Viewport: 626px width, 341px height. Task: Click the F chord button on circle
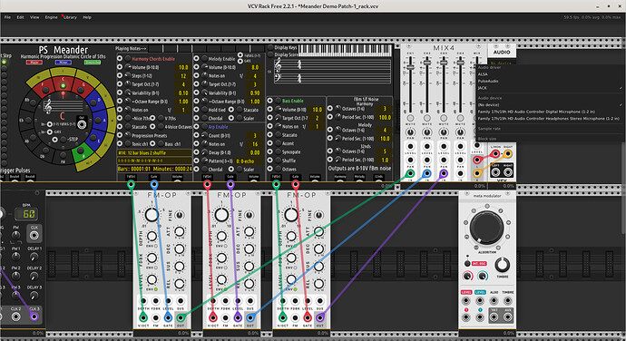(x=45, y=91)
